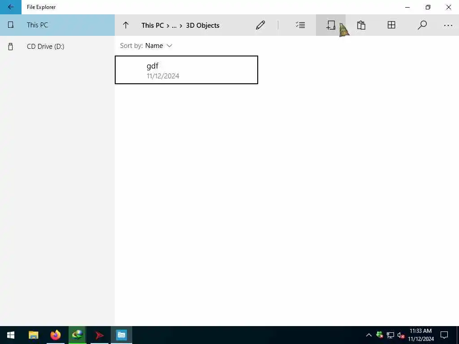Open Sort by Name dropdown
The height and width of the screenshot is (344, 459).
146,46
